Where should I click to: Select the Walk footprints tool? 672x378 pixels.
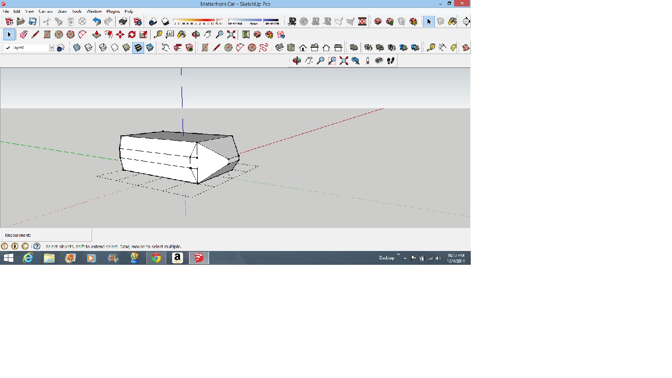tap(391, 61)
